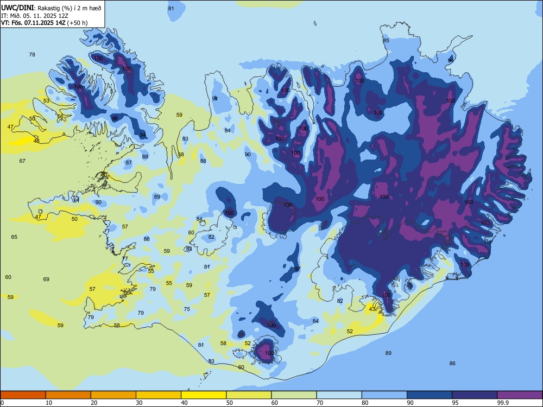Click the '85' value in the northeast
Image resolution: width=543 pixels, height=407 pixels.
[x=386, y=40]
